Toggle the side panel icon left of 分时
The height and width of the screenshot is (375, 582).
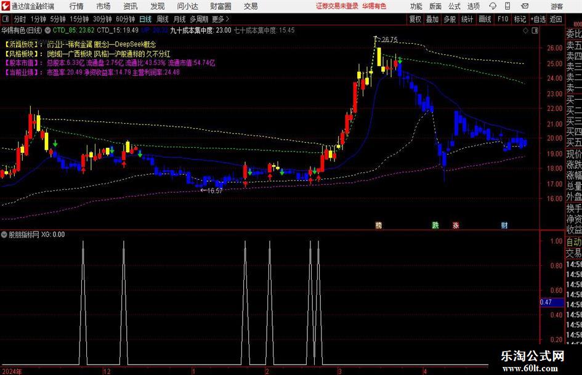click(6, 19)
